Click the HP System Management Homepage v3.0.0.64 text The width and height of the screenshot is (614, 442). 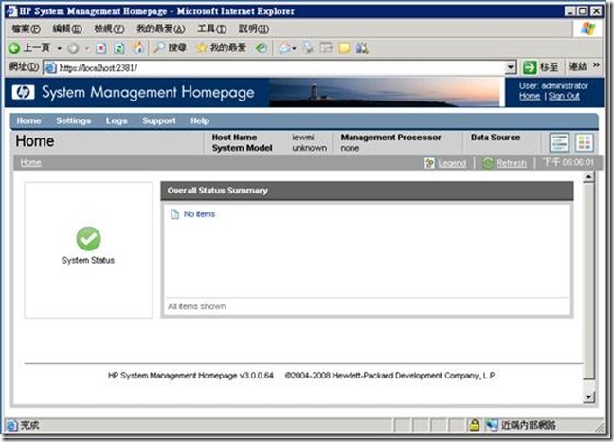tap(190, 376)
